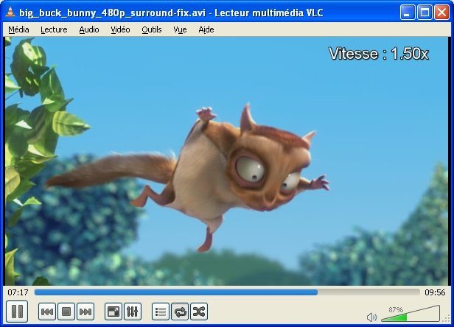
Task: Open the Média menu
Action: tap(19, 29)
